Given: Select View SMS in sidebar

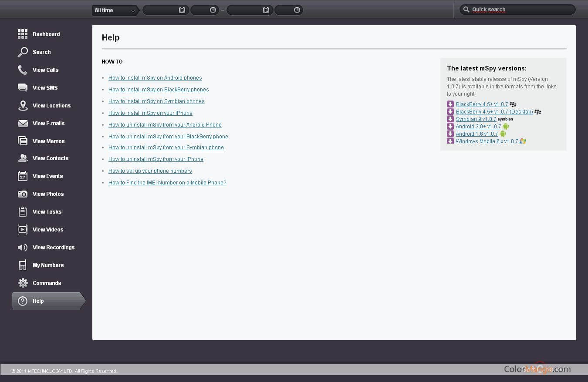Looking at the screenshot, I should tap(45, 88).
